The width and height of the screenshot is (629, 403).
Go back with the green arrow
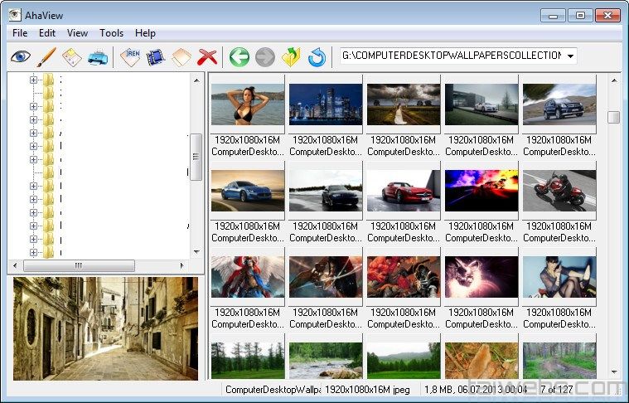[240, 57]
